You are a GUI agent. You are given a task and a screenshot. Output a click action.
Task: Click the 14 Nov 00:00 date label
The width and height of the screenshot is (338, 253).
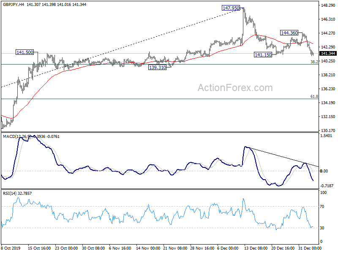[148, 248]
